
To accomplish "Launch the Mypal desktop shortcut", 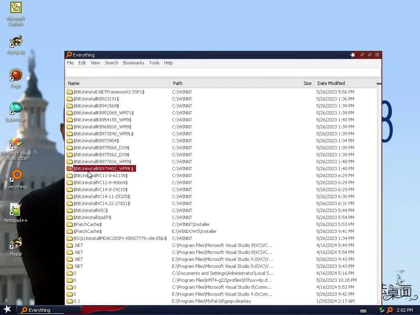I will tap(16, 247).
